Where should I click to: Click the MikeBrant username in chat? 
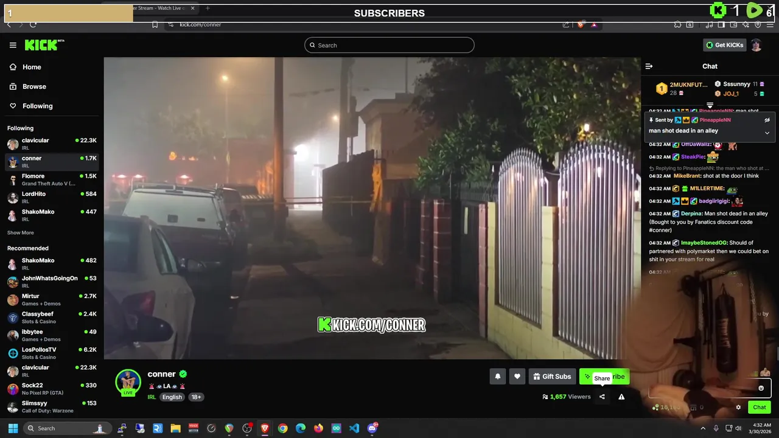(687, 176)
